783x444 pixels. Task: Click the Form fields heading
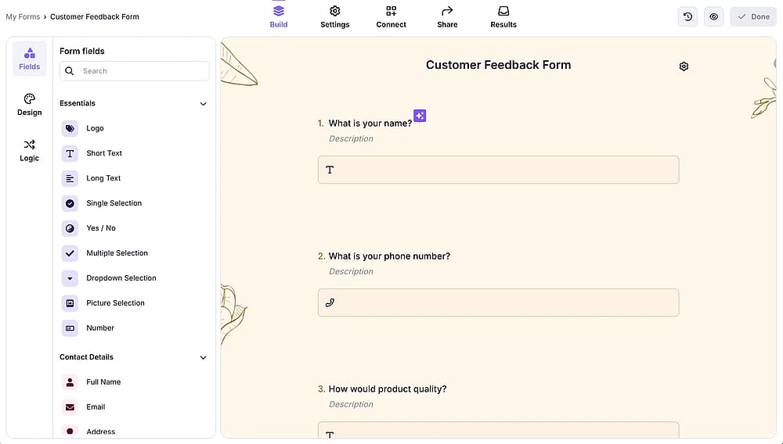point(82,51)
